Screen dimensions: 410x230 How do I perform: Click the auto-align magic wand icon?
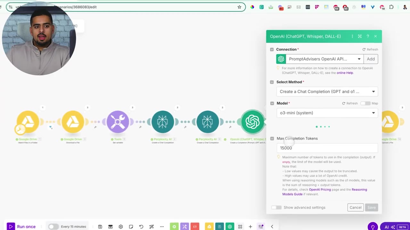click(152, 226)
